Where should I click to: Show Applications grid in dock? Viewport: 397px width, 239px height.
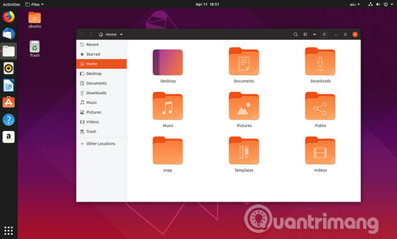point(9,230)
